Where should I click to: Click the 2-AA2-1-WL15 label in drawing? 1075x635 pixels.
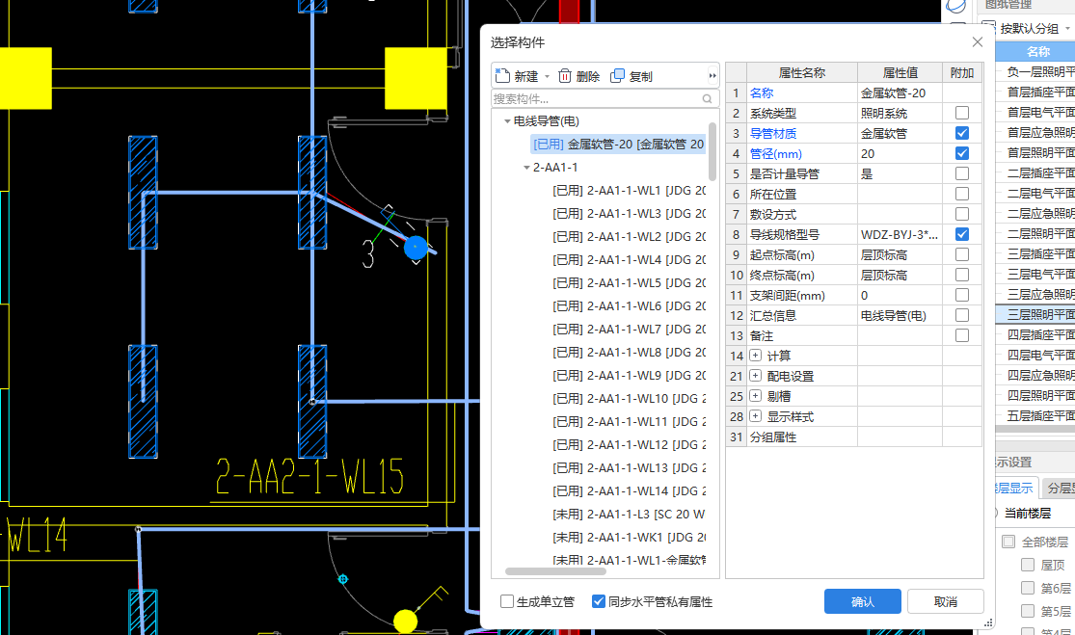(x=309, y=476)
